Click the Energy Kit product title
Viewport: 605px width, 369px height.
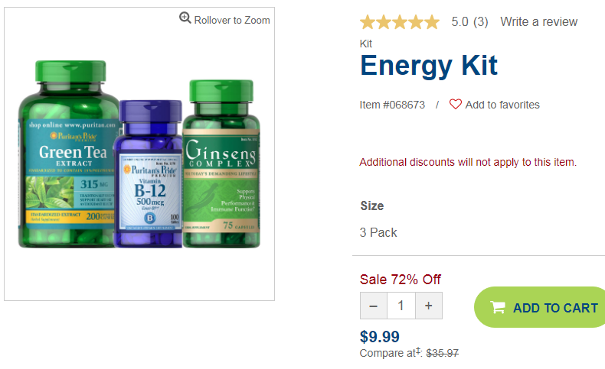[x=429, y=66]
